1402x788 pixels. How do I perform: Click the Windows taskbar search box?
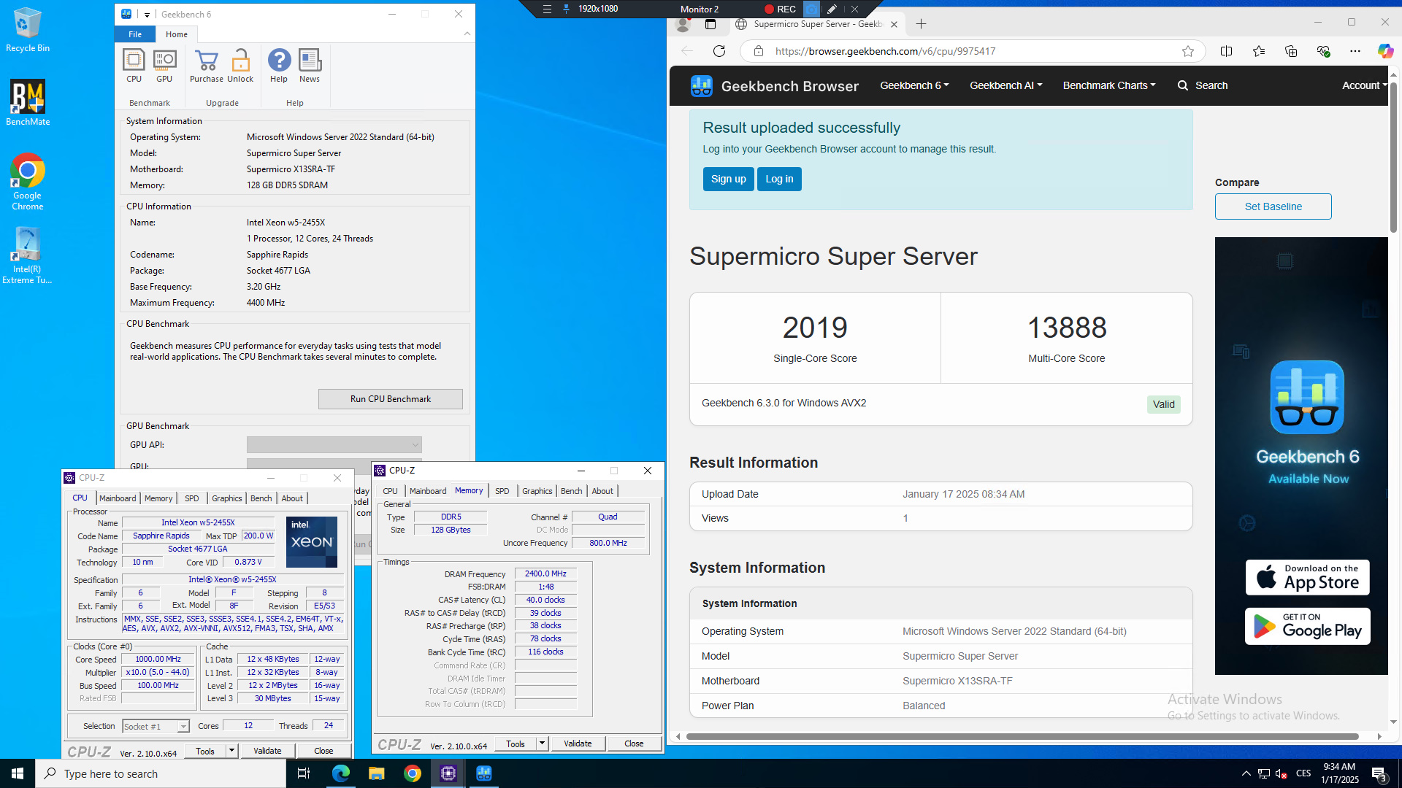pyautogui.click(x=161, y=773)
